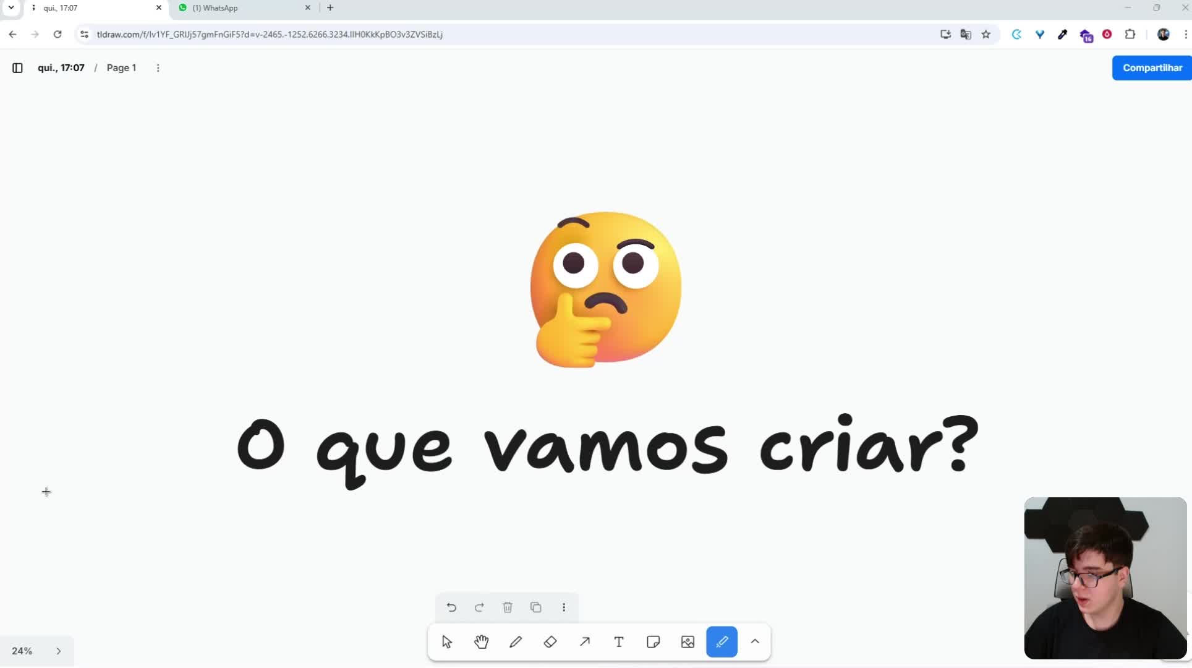Toggle the bookmark star for this page

click(986, 34)
